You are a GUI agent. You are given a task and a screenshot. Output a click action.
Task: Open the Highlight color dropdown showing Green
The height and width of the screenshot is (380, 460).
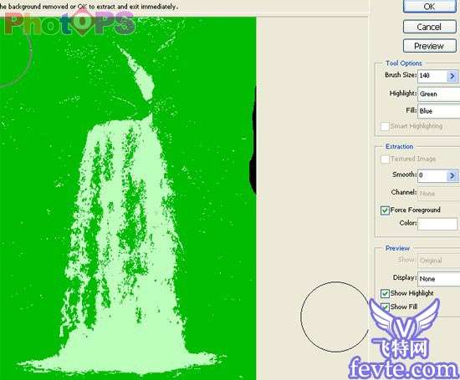439,94
